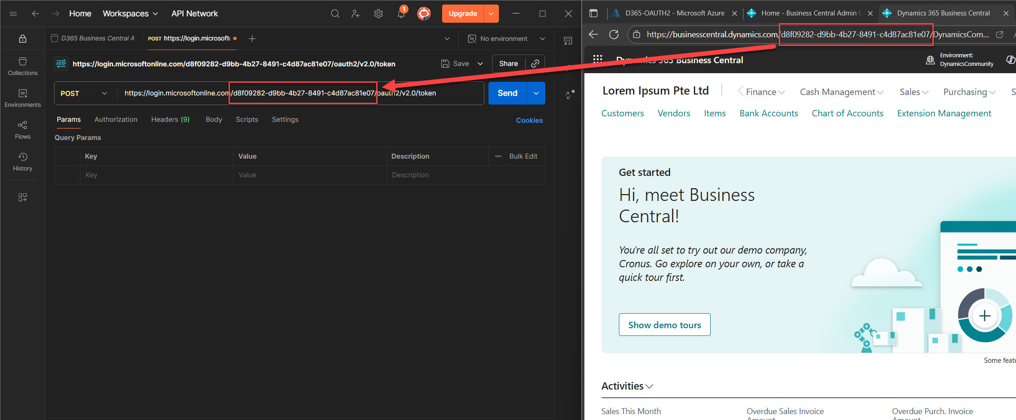Open the Scripts tab
1016x420 pixels.
[247, 120]
